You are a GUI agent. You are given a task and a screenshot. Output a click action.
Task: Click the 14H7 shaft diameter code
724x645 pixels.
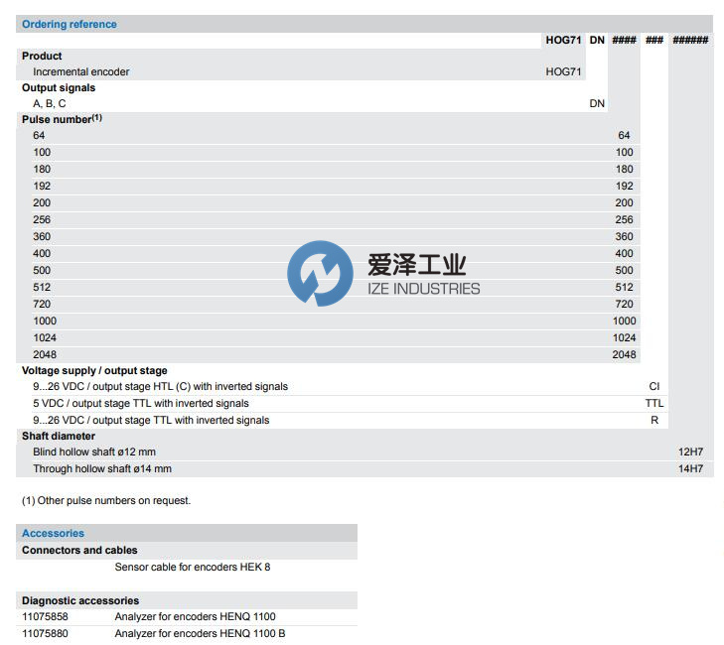(x=690, y=468)
